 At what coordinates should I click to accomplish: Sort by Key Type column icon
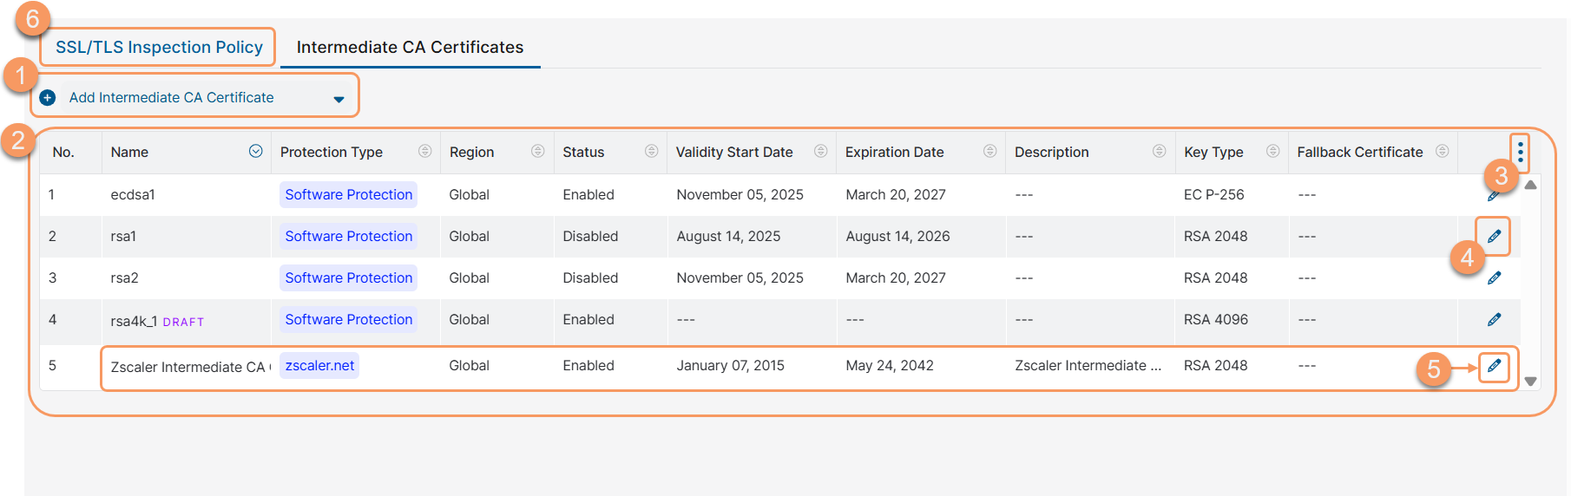click(1272, 151)
